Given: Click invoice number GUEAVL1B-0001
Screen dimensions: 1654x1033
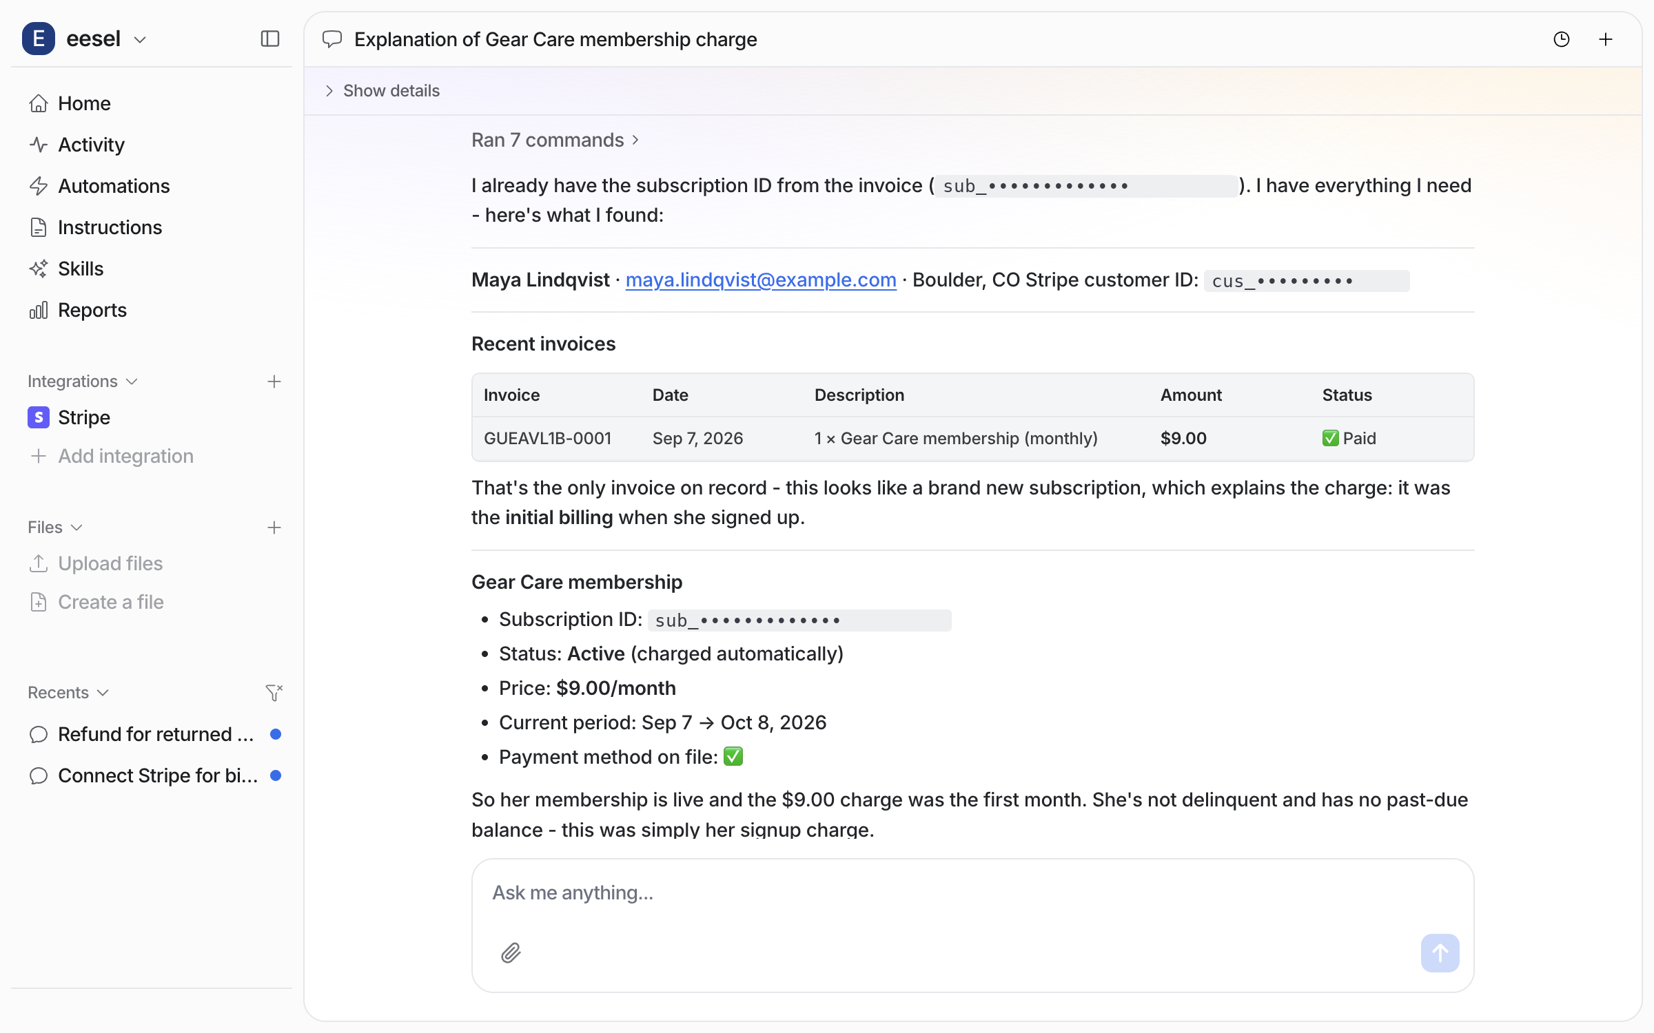Looking at the screenshot, I should 547,439.
